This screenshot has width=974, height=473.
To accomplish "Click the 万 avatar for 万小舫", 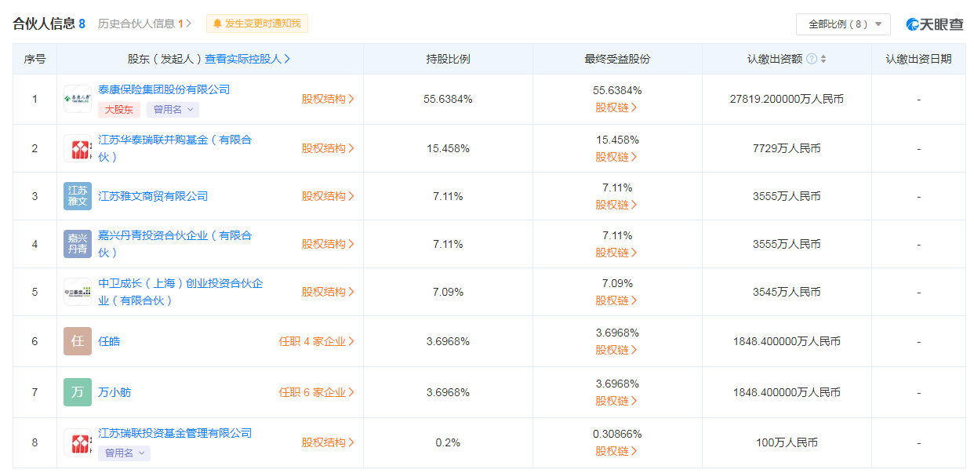I will click(77, 392).
